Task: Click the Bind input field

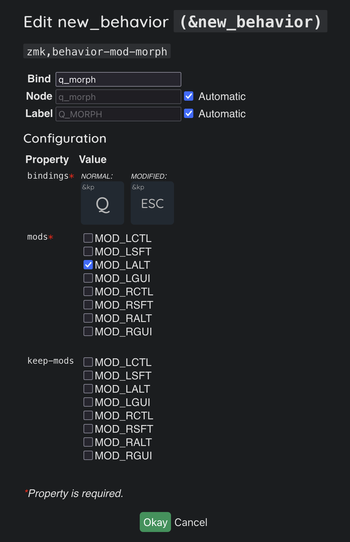Action: [118, 80]
